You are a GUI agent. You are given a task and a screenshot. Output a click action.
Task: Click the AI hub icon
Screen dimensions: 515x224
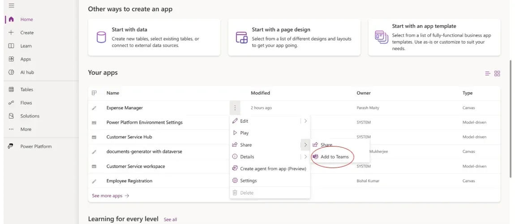click(11, 72)
